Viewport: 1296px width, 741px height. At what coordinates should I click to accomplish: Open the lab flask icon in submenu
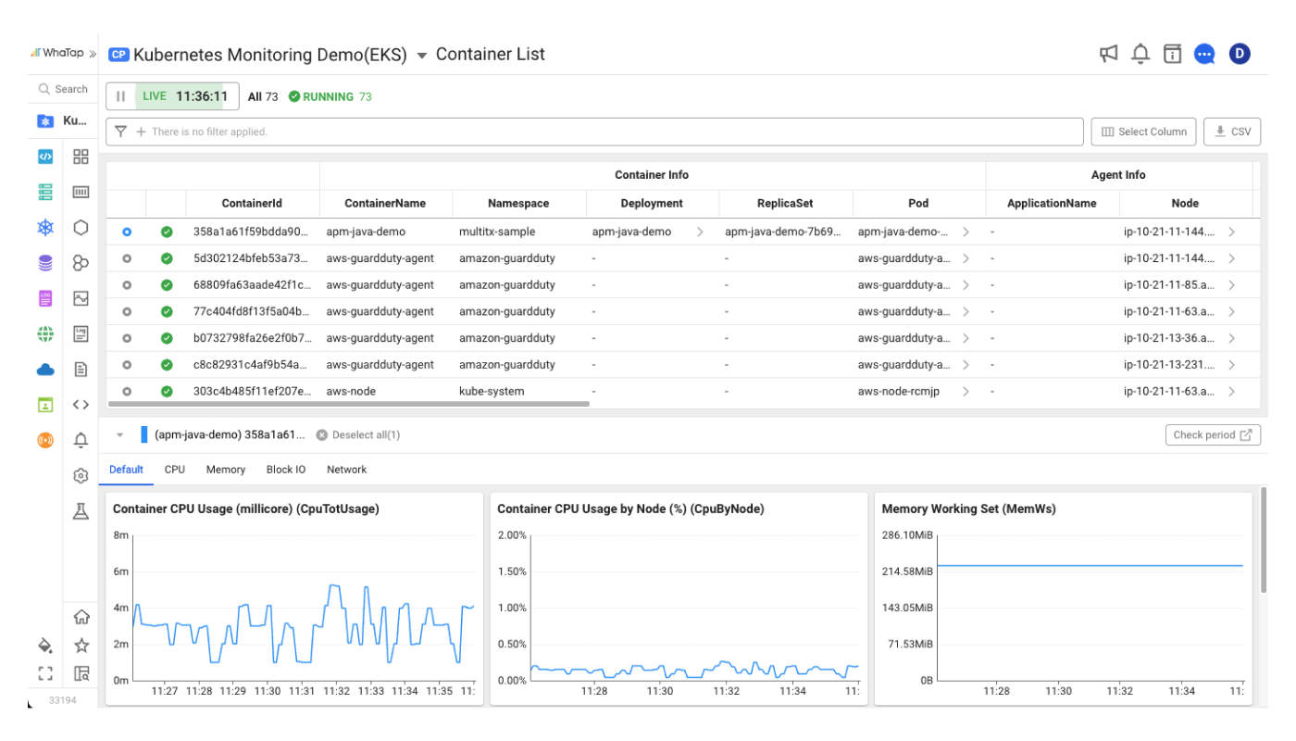81,511
